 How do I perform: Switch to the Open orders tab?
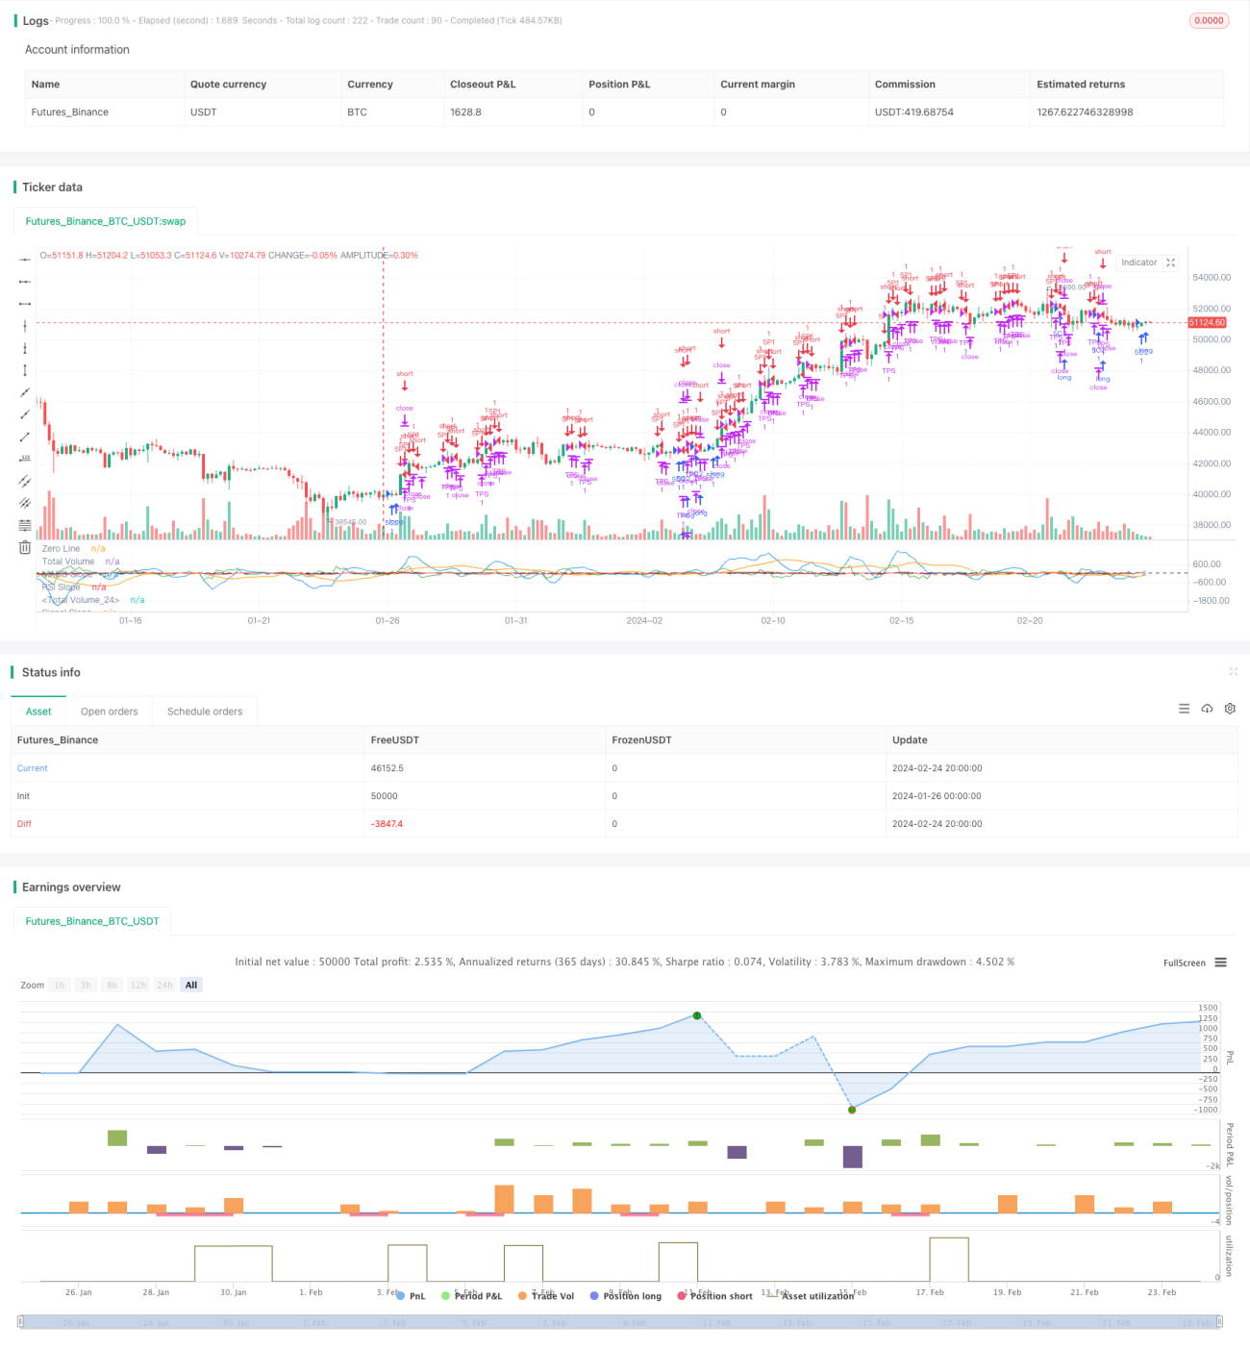pyautogui.click(x=110, y=712)
